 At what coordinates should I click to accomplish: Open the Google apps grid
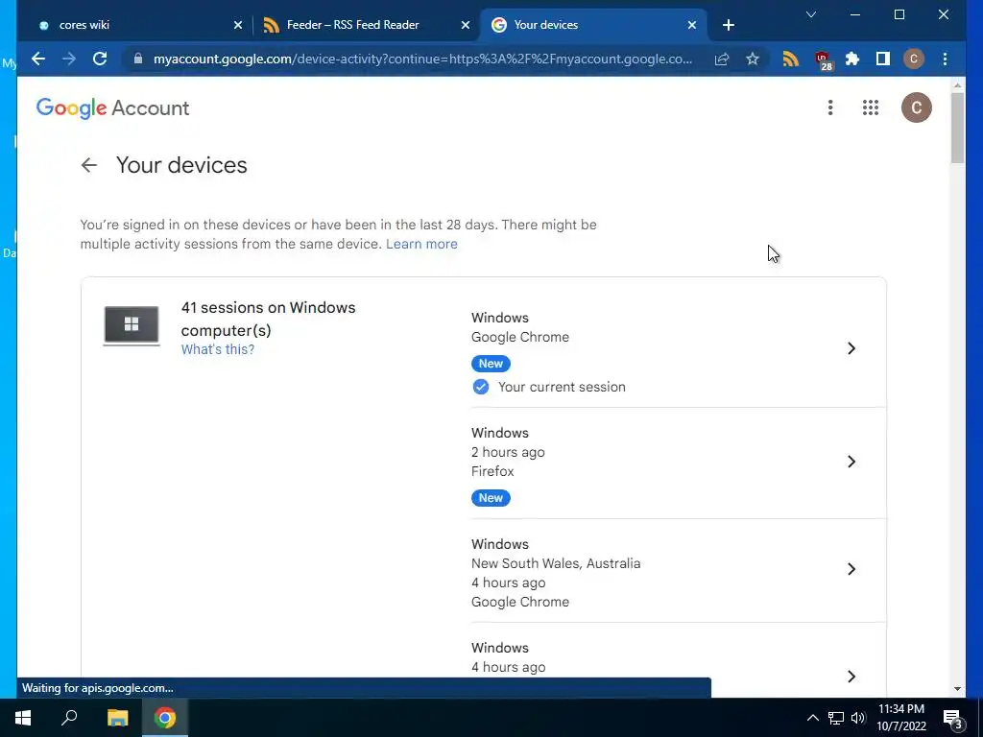click(x=870, y=107)
